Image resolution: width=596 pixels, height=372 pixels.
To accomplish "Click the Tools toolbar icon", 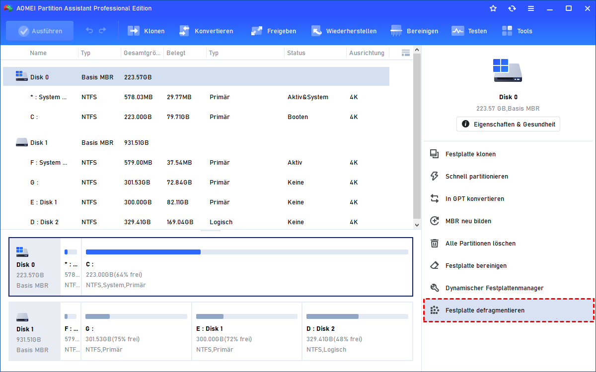I will pos(507,31).
